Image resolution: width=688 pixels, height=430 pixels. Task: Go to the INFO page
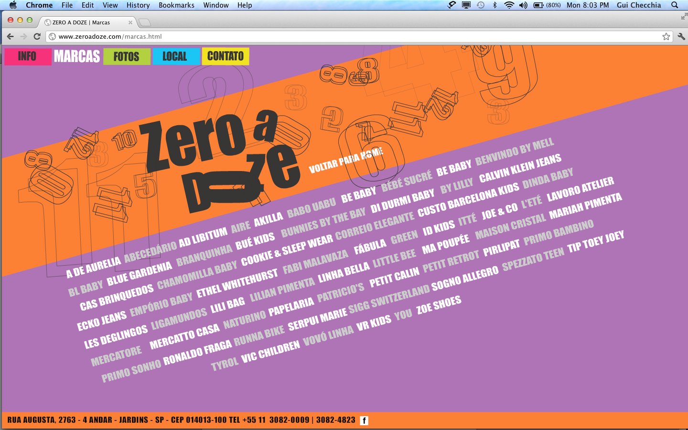point(28,56)
